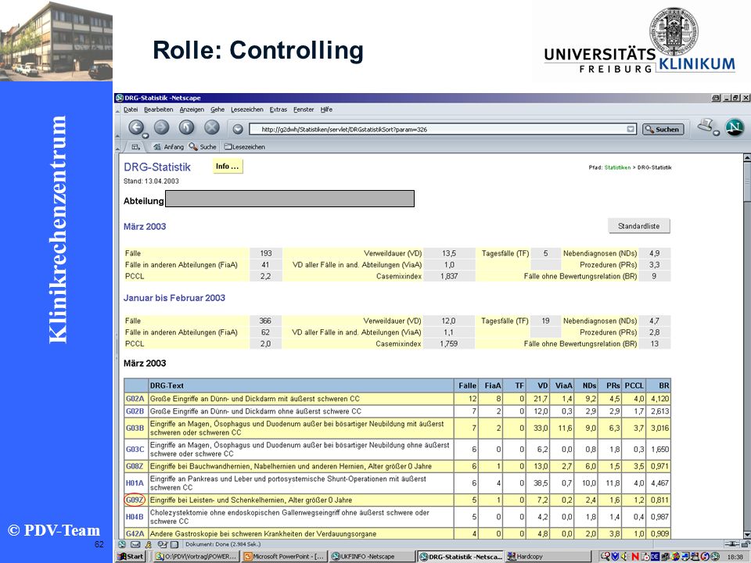The width and height of the screenshot is (751, 563).
Task: Open DRG code G03B link
Action: (135, 428)
